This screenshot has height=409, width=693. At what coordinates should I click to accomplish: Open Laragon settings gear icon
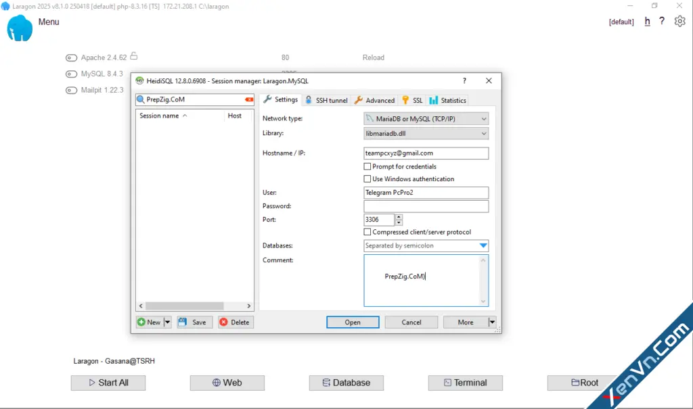coord(679,21)
